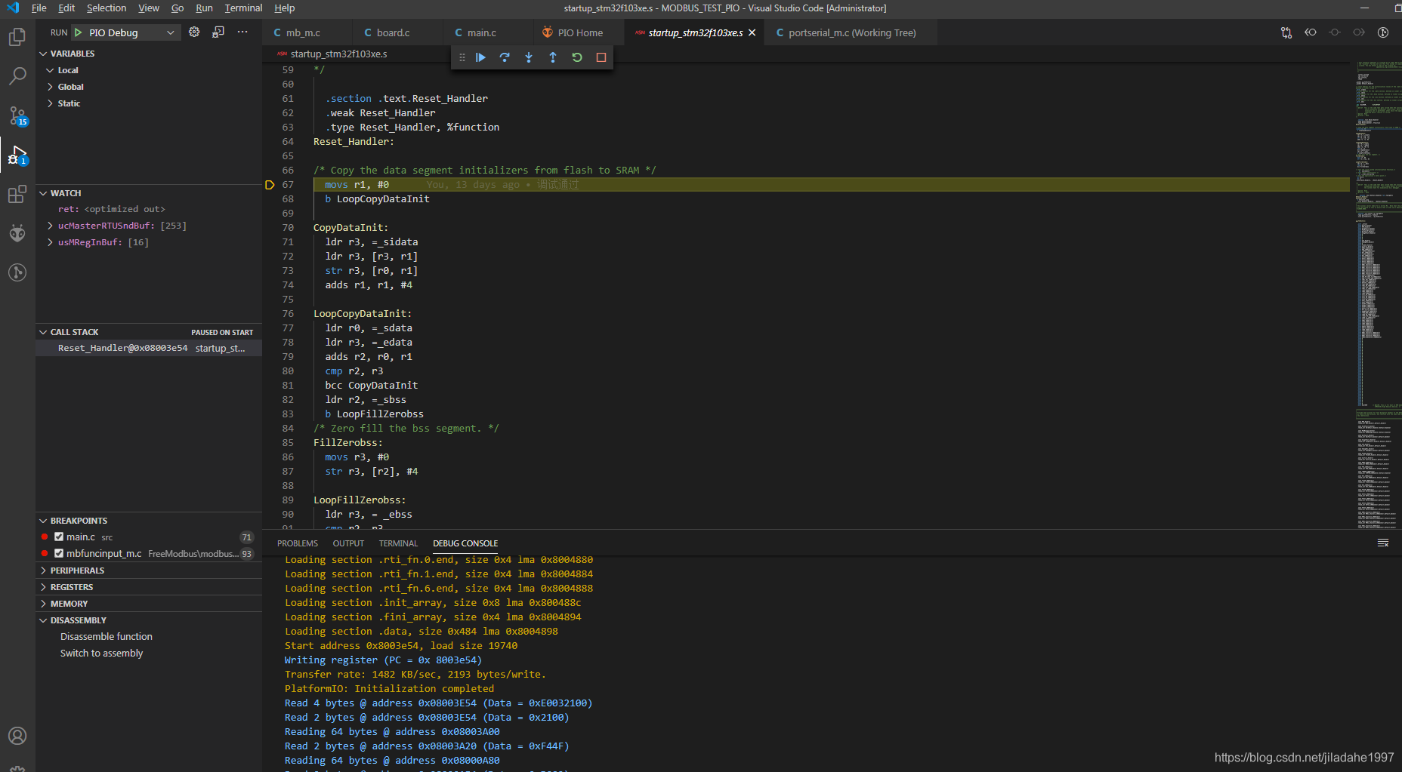This screenshot has height=772, width=1402.
Task: Open the Explorer view in activity bar
Action: (x=17, y=36)
